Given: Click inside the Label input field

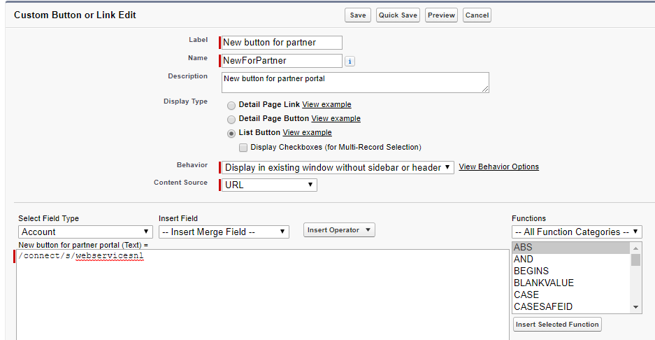Looking at the screenshot, I should click(282, 43).
